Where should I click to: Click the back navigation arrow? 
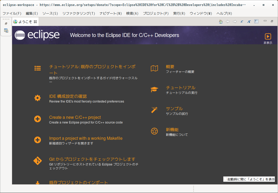pyautogui.click(x=228, y=22)
